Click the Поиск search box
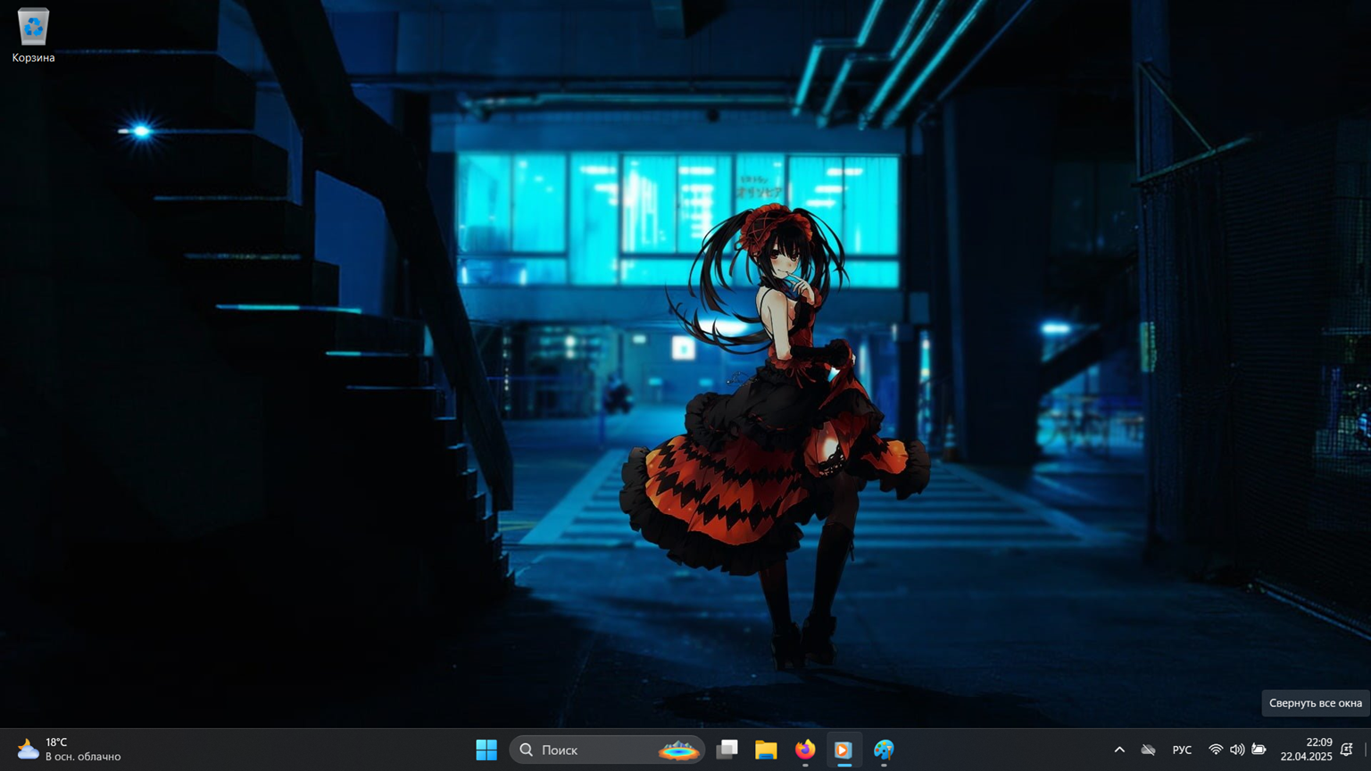 (x=607, y=750)
